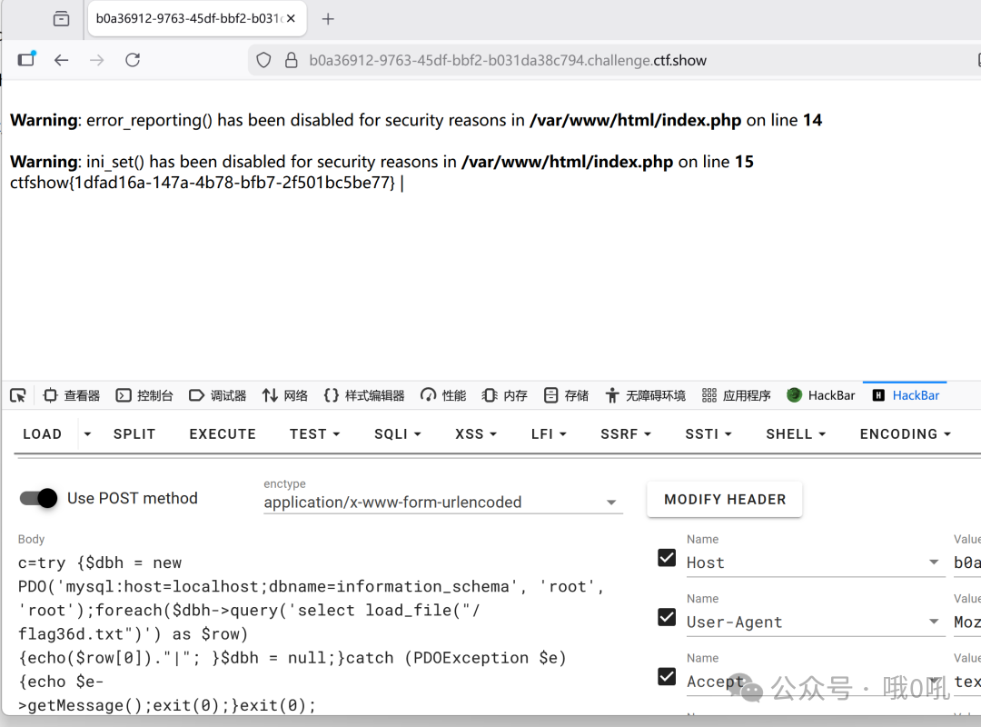Expand the LOAD dropdown arrow

[87, 434]
